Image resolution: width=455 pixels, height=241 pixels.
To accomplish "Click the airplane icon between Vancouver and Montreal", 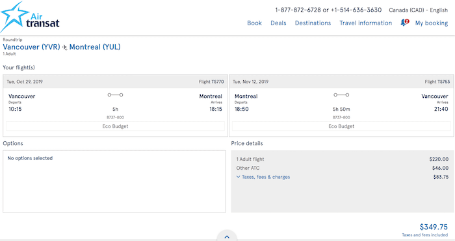I will point(65,47).
